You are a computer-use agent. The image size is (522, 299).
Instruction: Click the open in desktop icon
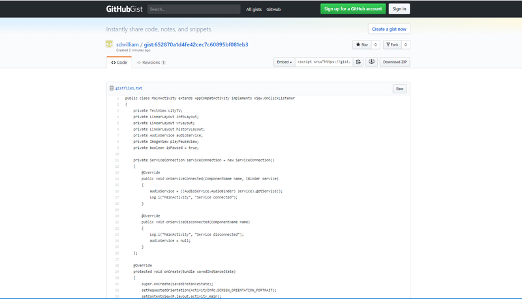[371, 62]
